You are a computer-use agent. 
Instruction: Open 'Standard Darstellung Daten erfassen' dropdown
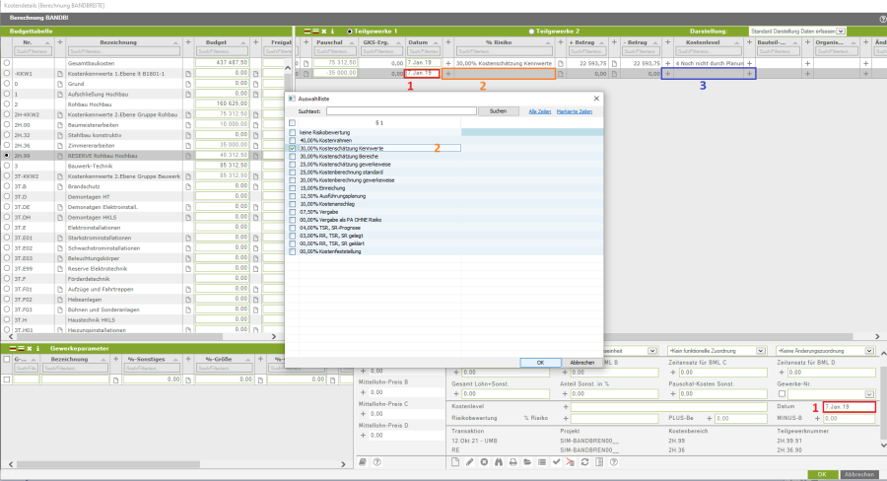(841, 32)
